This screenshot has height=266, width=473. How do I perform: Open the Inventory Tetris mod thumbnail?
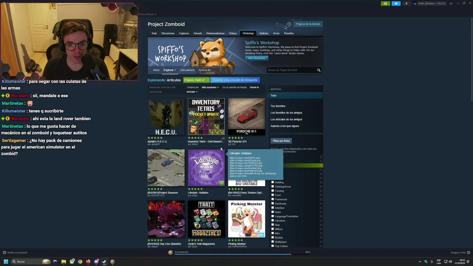click(206, 116)
